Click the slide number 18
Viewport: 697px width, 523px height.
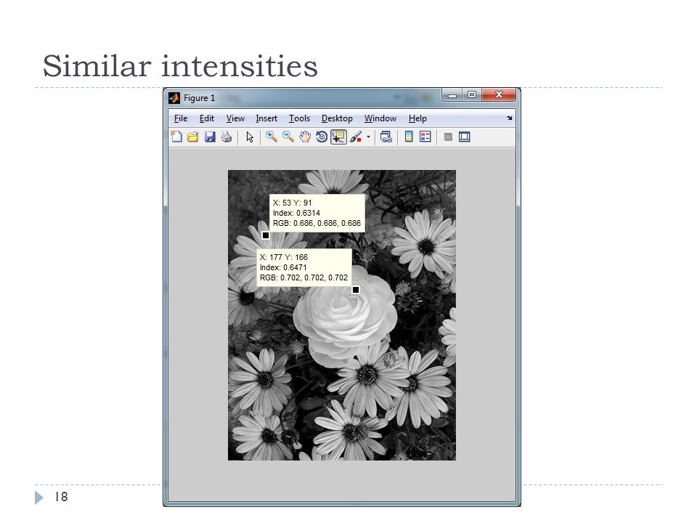61,497
